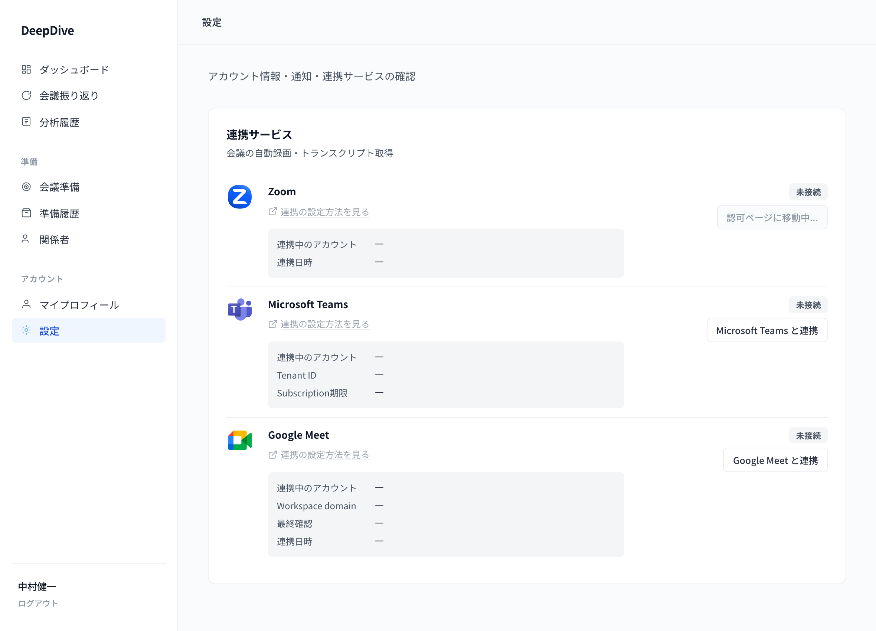The width and height of the screenshot is (876, 631).
Task: Click the 分析履歴 document icon
Action: point(26,122)
